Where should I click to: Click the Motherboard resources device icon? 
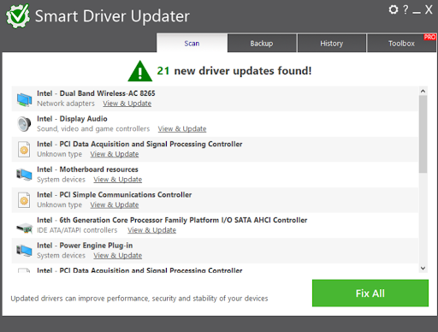24,175
